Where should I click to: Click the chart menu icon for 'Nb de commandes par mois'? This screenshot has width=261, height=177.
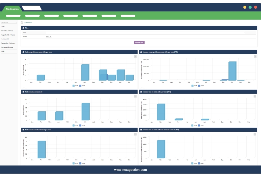point(135,96)
